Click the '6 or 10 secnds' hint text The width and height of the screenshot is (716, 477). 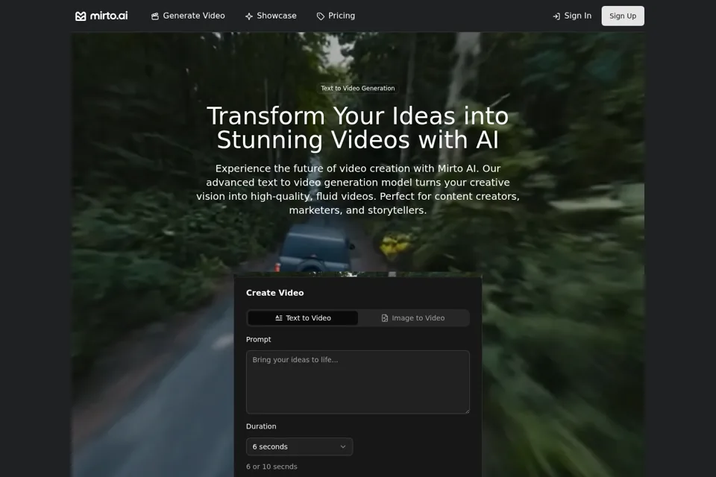point(271,467)
